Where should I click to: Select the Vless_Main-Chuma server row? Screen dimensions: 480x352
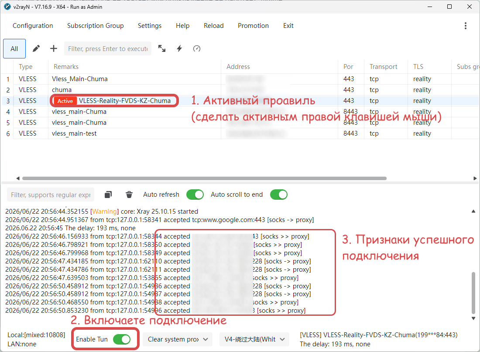click(x=240, y=79)
